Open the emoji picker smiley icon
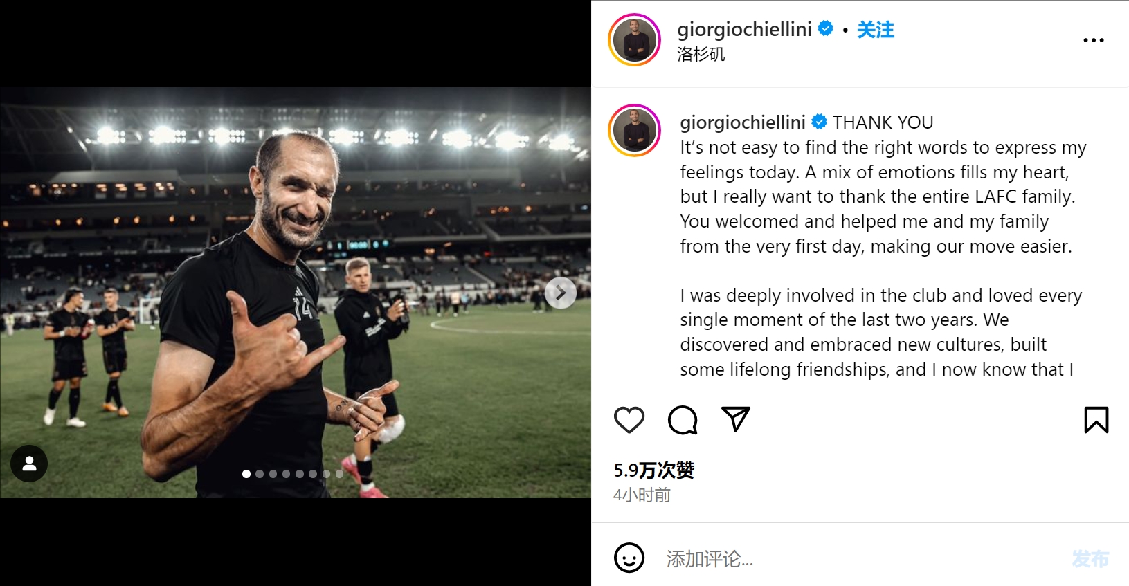1129x586 pixels. coord(629,558)
